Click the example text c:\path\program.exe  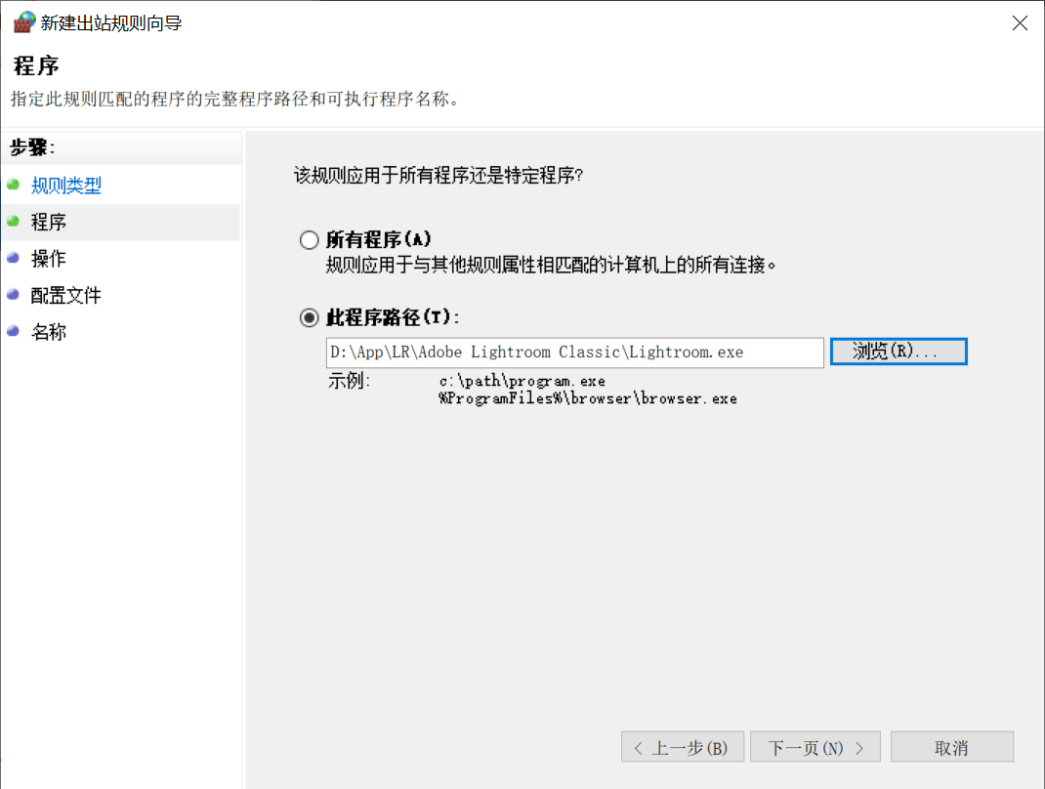[x=522, y=381]
